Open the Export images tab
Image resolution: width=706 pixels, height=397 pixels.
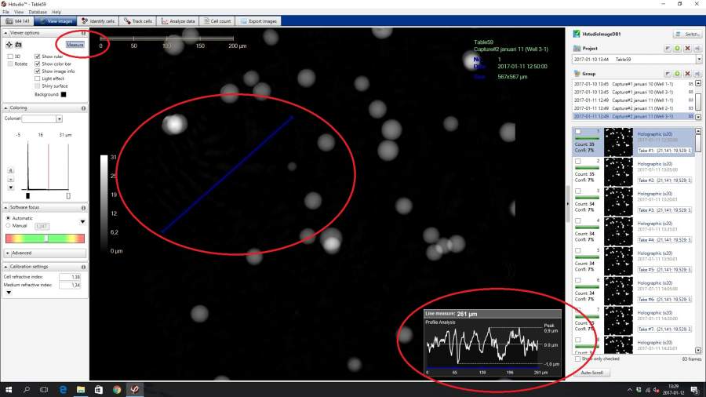pyautogui.click(x=258, y=21)
